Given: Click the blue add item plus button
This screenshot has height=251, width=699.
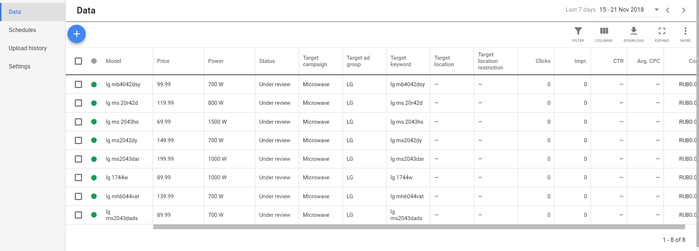Looking at the screenshot, I should click(x=77, y=34).
